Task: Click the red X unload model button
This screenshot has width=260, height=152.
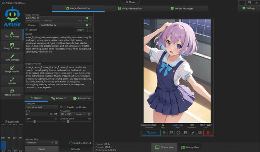Action: pos(90,30)
